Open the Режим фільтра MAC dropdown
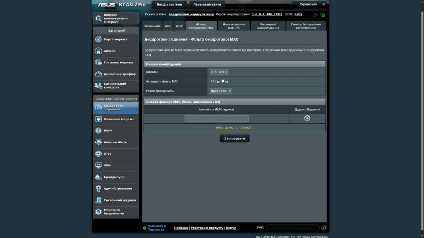Viewport: 424px width, 238px height. [x=221, y=91]
